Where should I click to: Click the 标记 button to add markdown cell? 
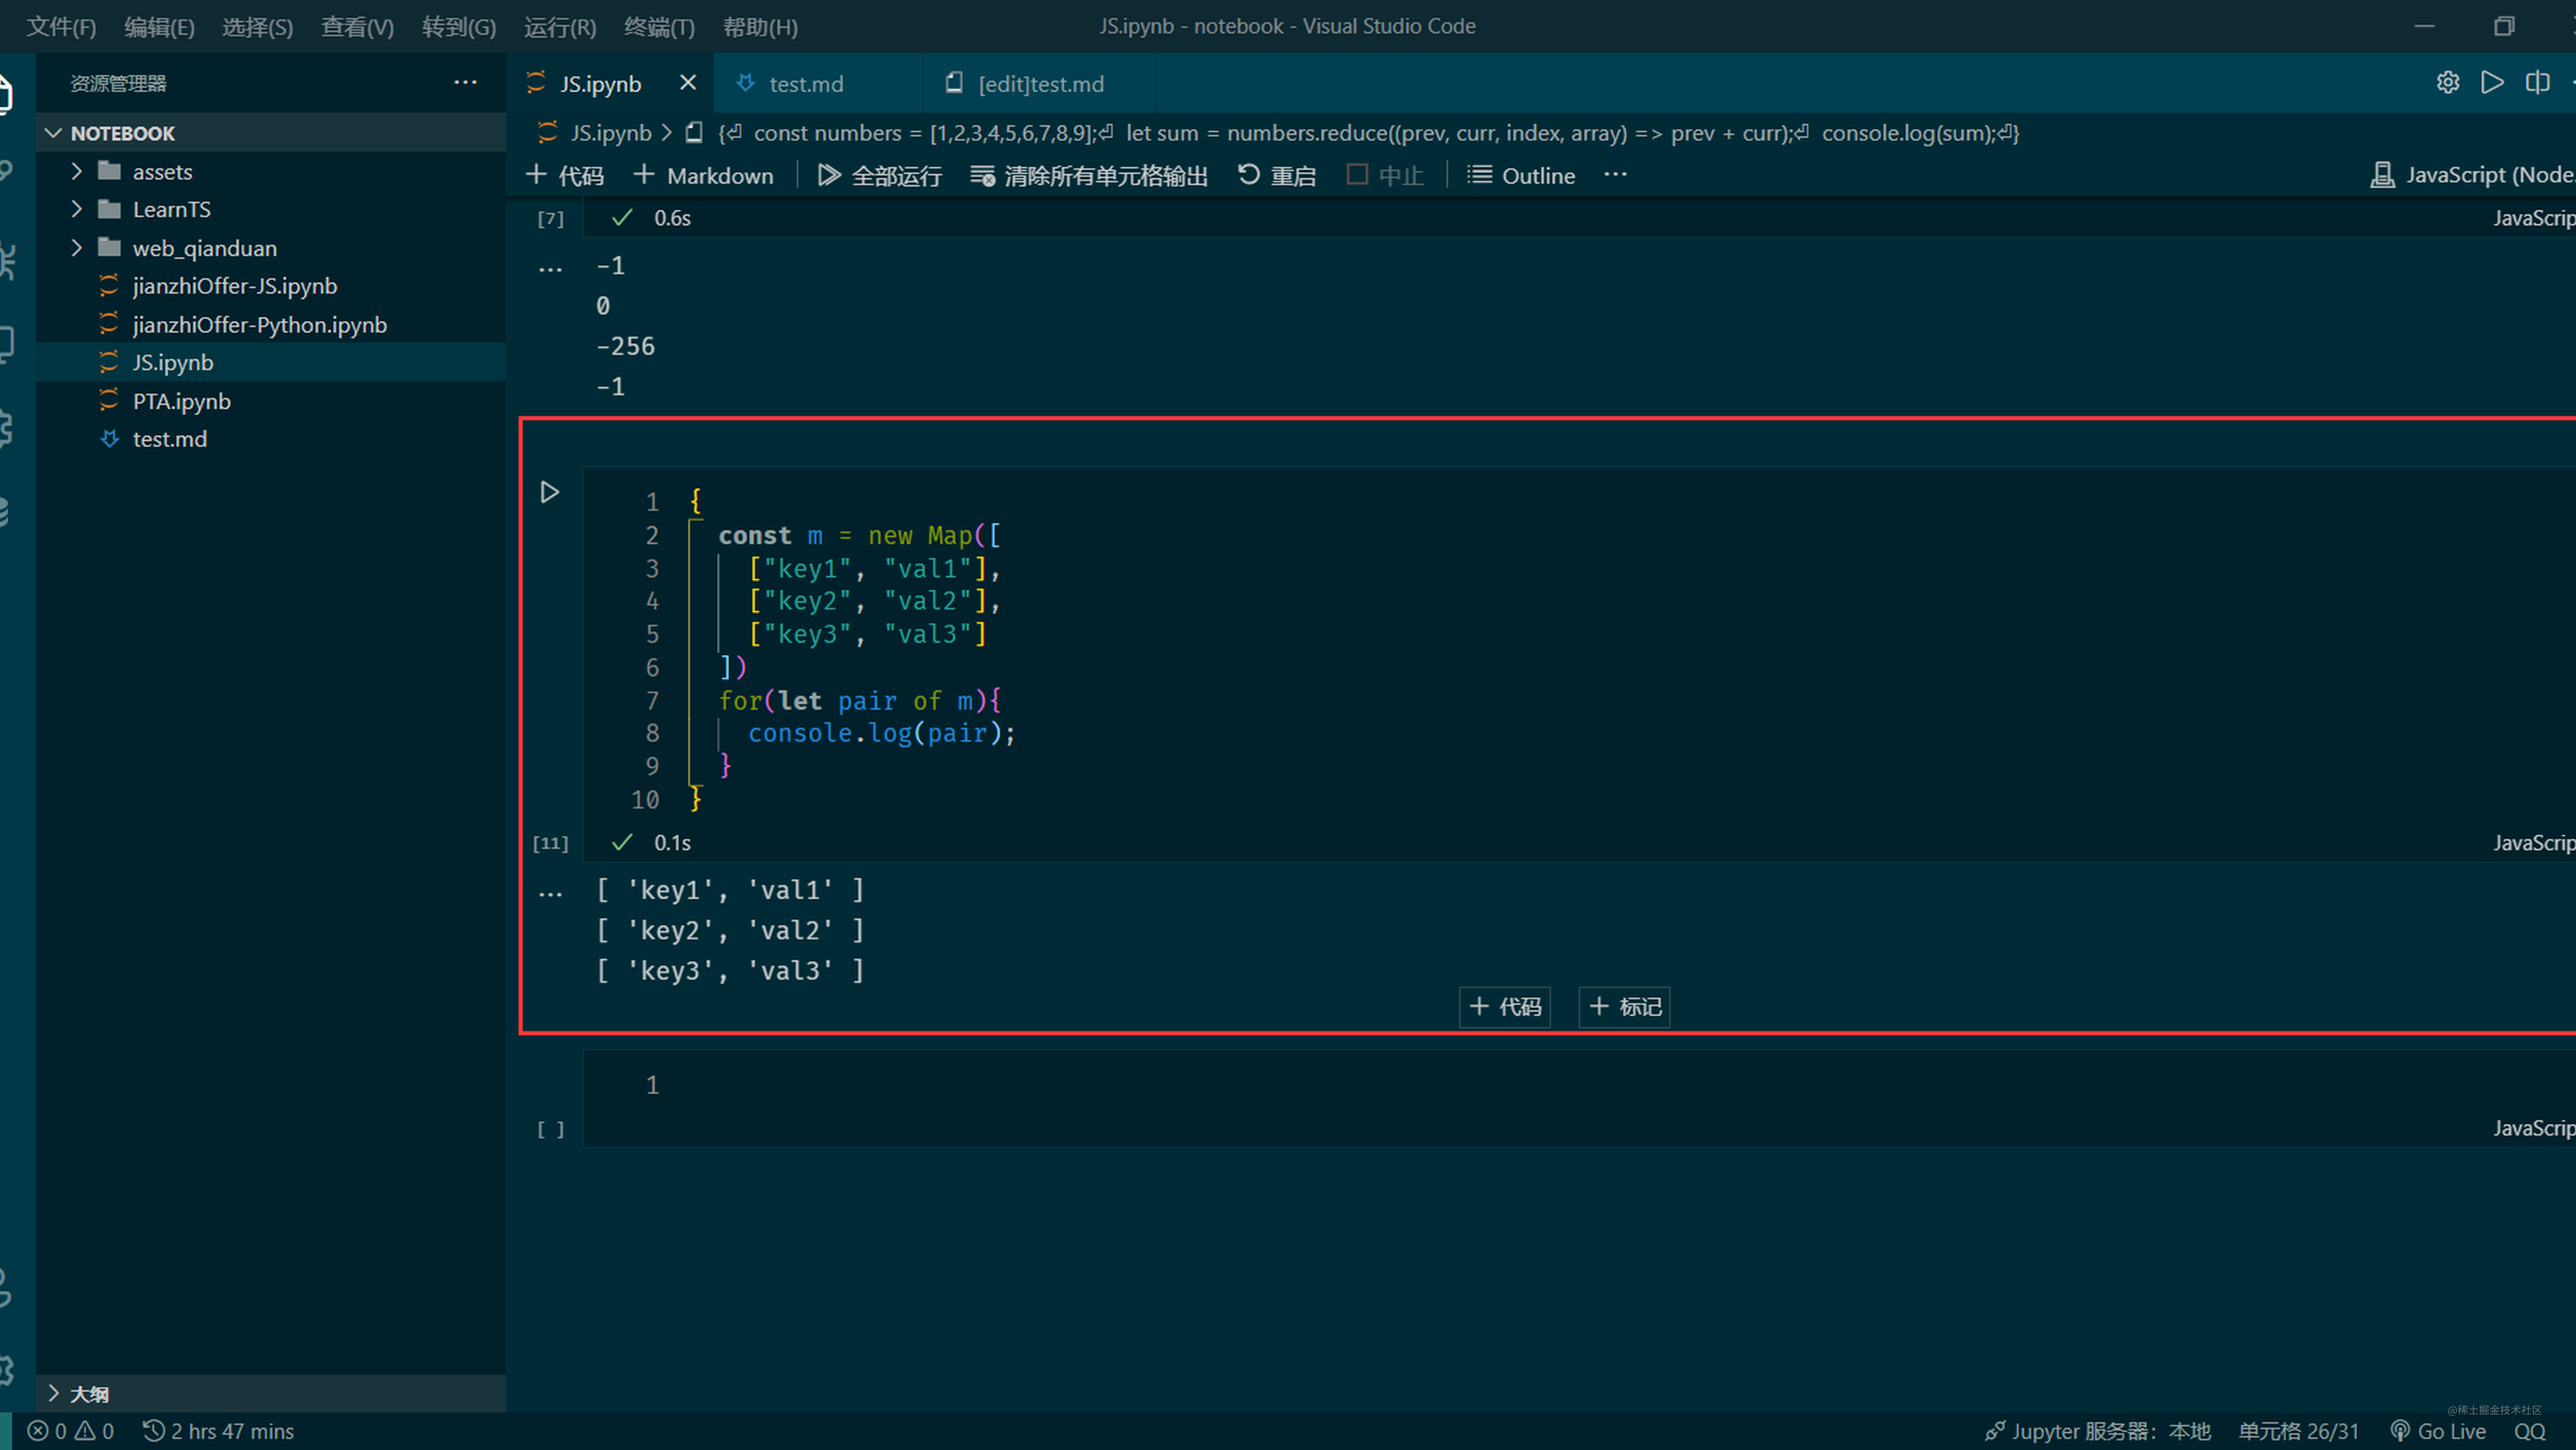click(1623, 1006)
